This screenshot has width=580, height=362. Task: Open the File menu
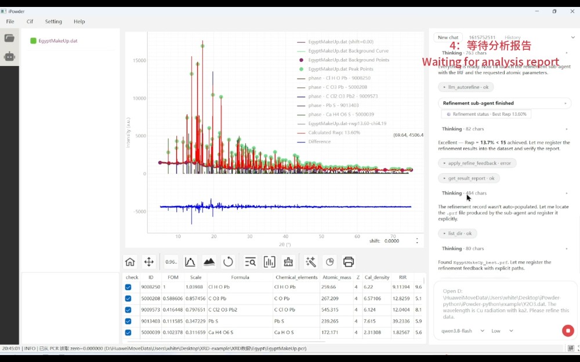(x=10, y=21)
